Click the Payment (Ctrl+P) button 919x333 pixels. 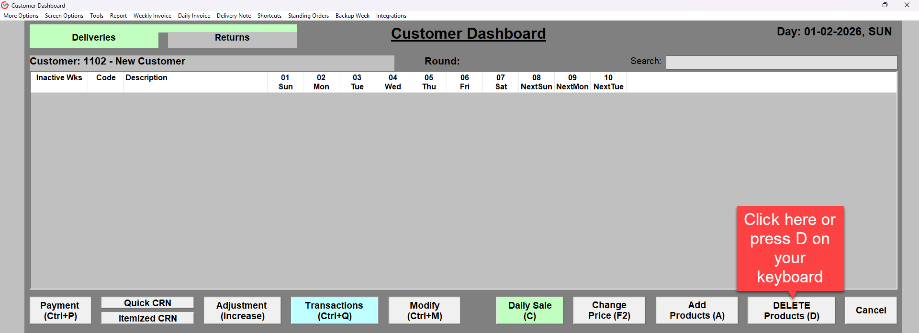(60, 311)
